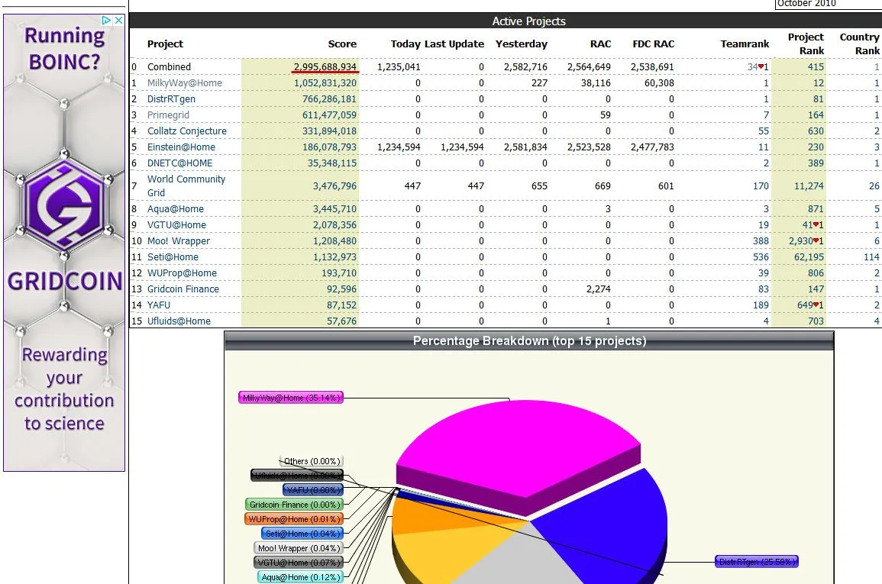Click Combined project rank 415
Viewport: 882px width, 584px height.
(816, 66)
